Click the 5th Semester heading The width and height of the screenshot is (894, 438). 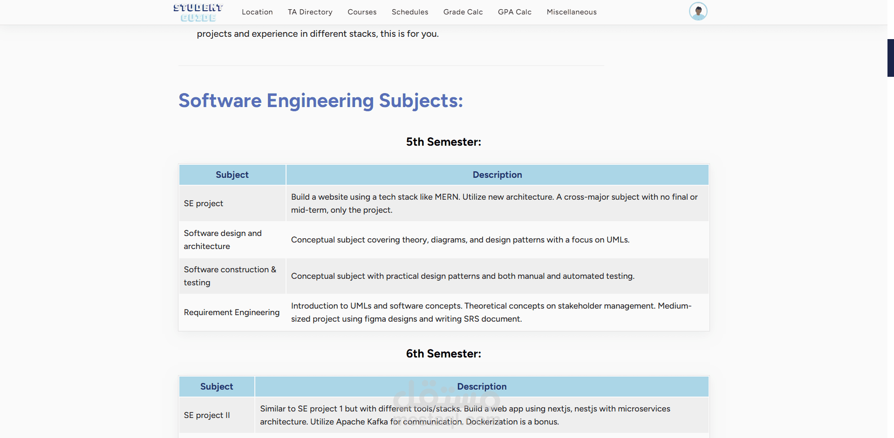[444, 142]
